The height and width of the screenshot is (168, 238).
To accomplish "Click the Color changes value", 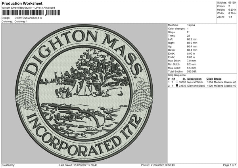I will pyautogui.click(x=188, y=29).
